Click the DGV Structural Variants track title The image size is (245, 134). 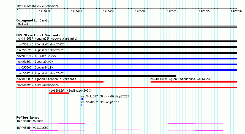click(39, 35)
